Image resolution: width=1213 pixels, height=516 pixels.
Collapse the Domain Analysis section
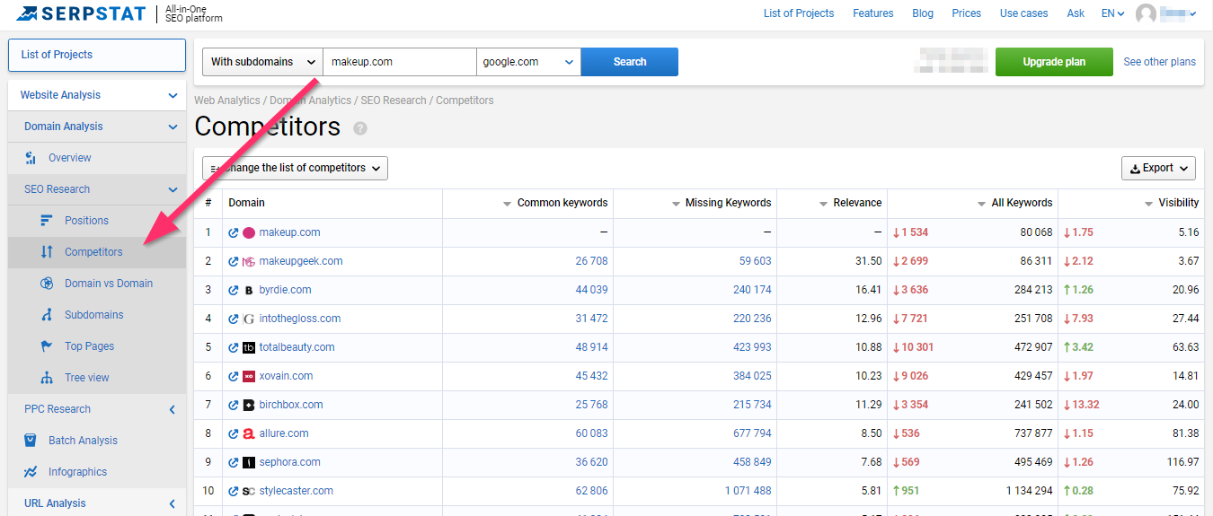(97, 127)
